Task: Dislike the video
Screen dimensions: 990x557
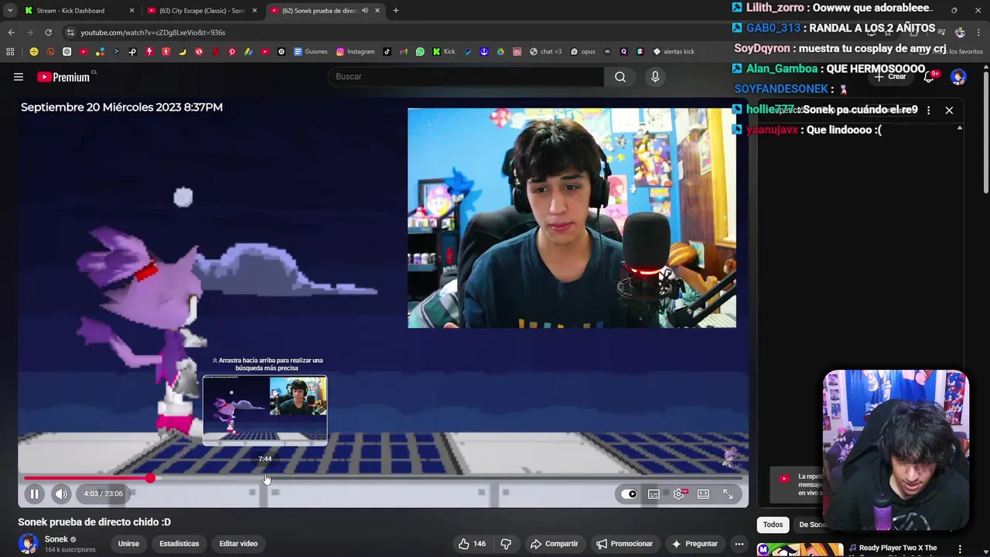Action: [506, 543]
